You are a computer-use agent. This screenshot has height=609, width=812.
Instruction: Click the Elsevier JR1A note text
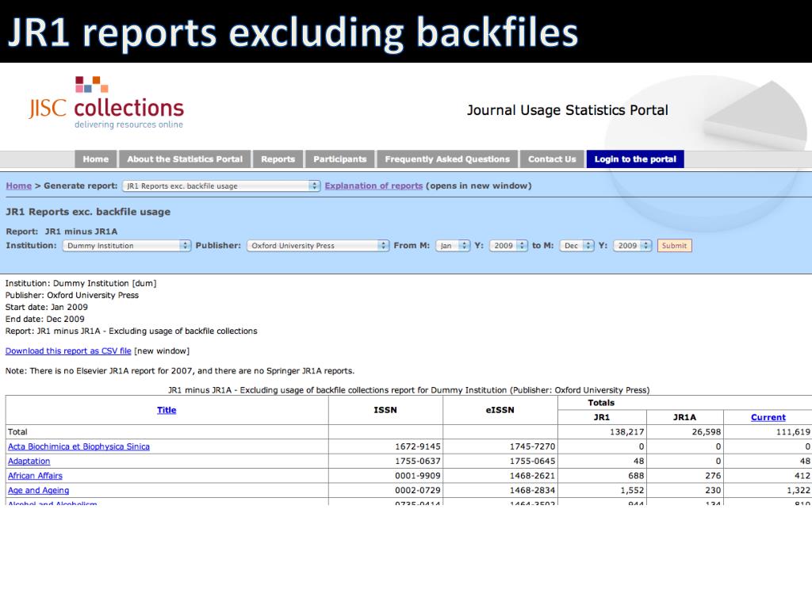[x=180, y=371]
